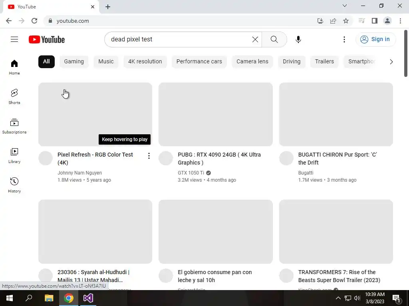Image resolution: width=409 pixels, height=306 pixels.
Task: Open 230306 : Syarah al-Hudhudi video title
Action: (x=93, y=276)
